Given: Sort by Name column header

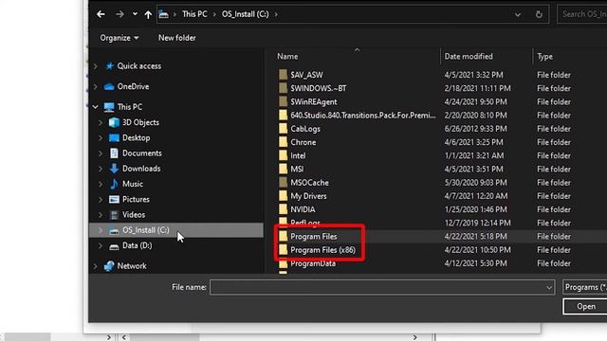Looking at the screenshot, I should point(287,57).
